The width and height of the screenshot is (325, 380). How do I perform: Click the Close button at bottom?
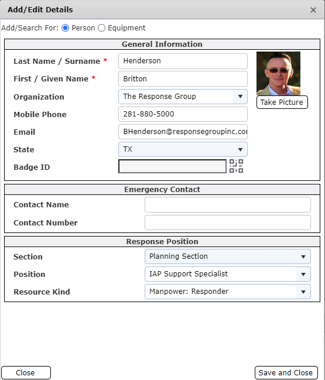[x=26, y=372]
